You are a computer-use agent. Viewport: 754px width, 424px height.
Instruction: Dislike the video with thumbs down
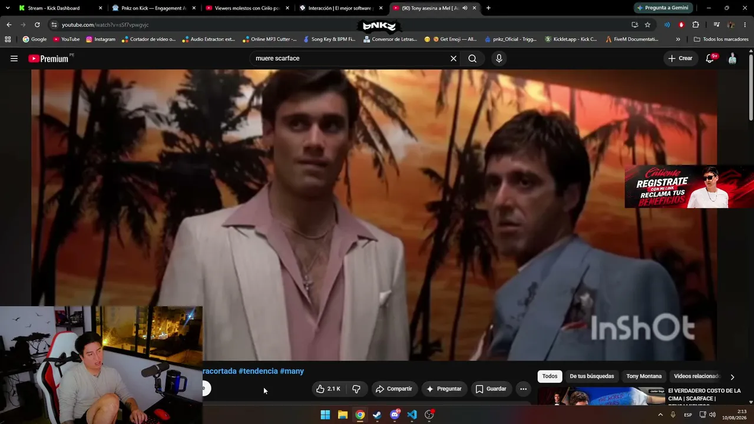[x=356, y=389]
